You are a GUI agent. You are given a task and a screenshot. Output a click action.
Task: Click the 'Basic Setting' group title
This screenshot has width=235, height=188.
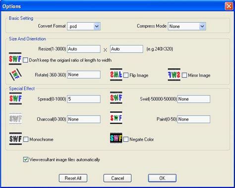click(21, 18)
